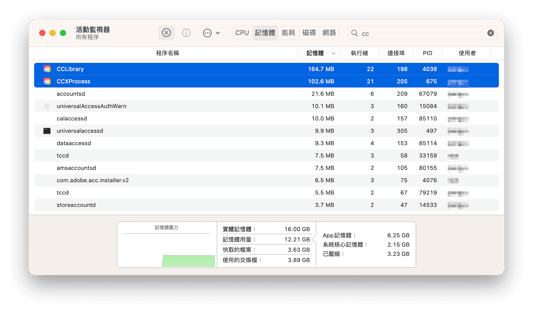Select the 網路 tab

(329, 33)
